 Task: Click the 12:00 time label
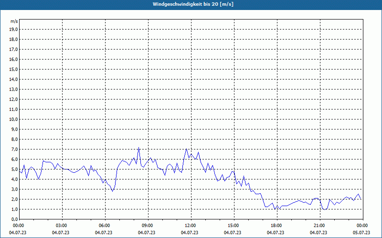tap(191, 226)
